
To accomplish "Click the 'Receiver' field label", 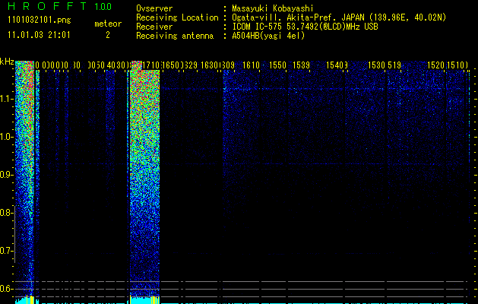I will pos(154,27).
